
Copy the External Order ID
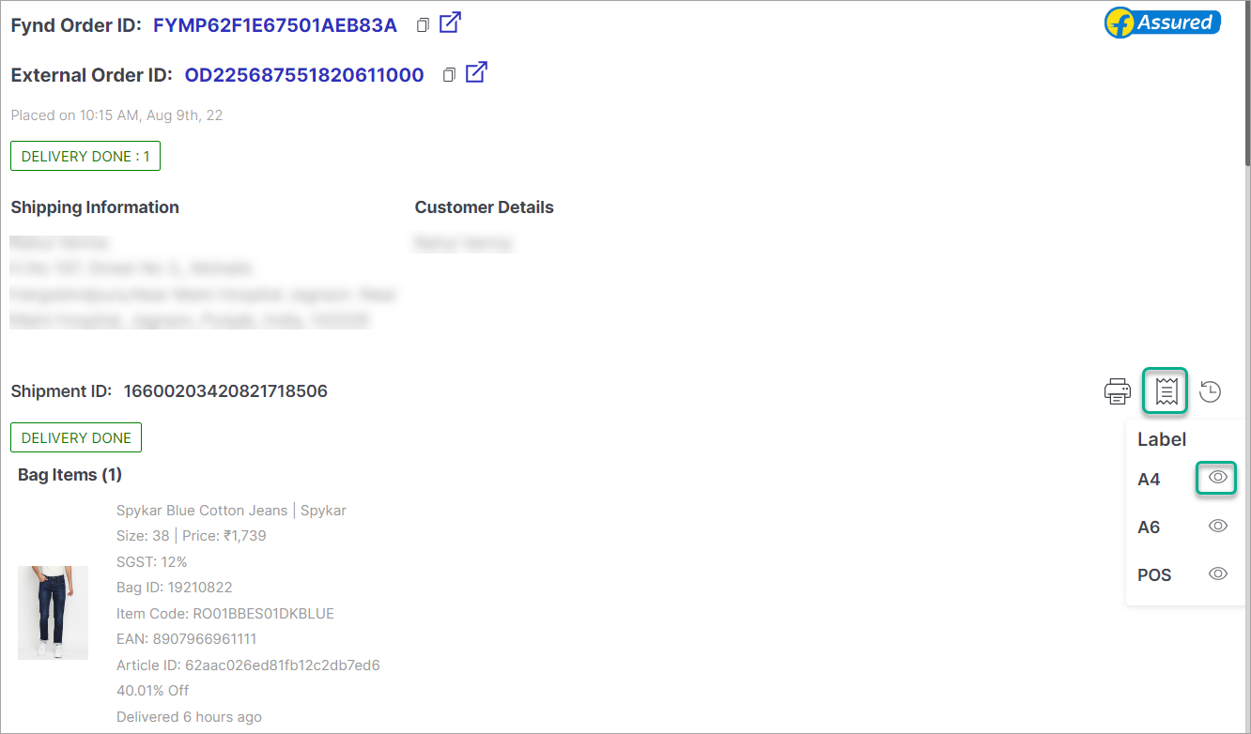tap(450, 74)
